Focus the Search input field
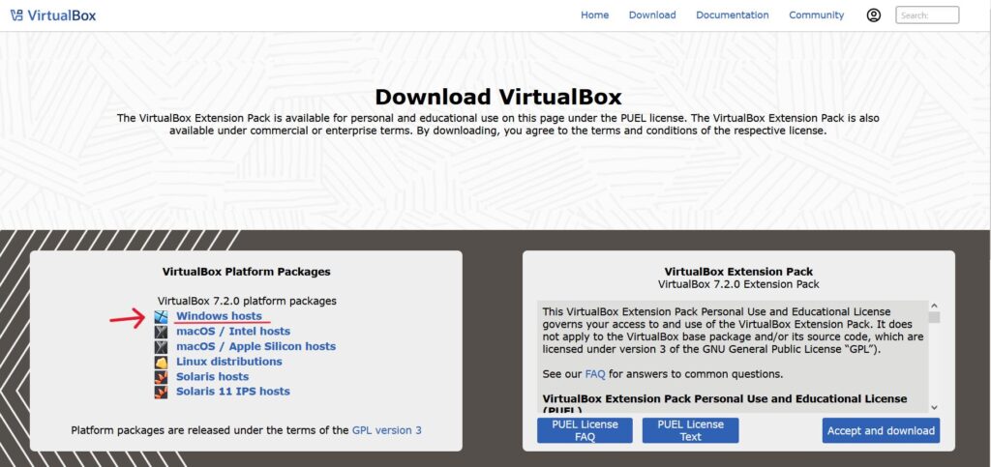The height and width of the screenshot is (467, 991). (x=927, y=15)
